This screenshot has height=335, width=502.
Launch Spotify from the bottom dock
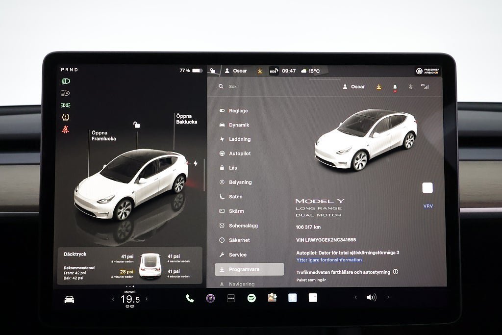(x=251, y=298)
